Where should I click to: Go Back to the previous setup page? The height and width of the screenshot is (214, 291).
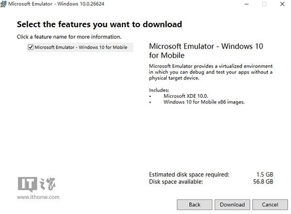pyautogui.click(x=194, y=205)
